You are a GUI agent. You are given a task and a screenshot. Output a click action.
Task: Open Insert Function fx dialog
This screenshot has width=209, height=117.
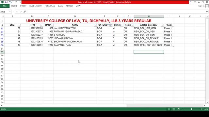(25, 12)
